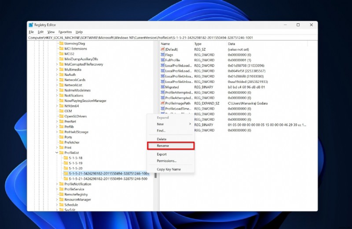352x229 pixels.
Task: Click the binary icon beside Migrated value
Action: tap(163, 87)
